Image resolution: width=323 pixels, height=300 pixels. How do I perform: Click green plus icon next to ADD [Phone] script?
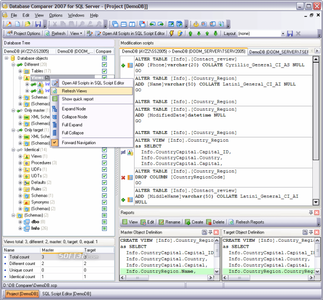123,66
